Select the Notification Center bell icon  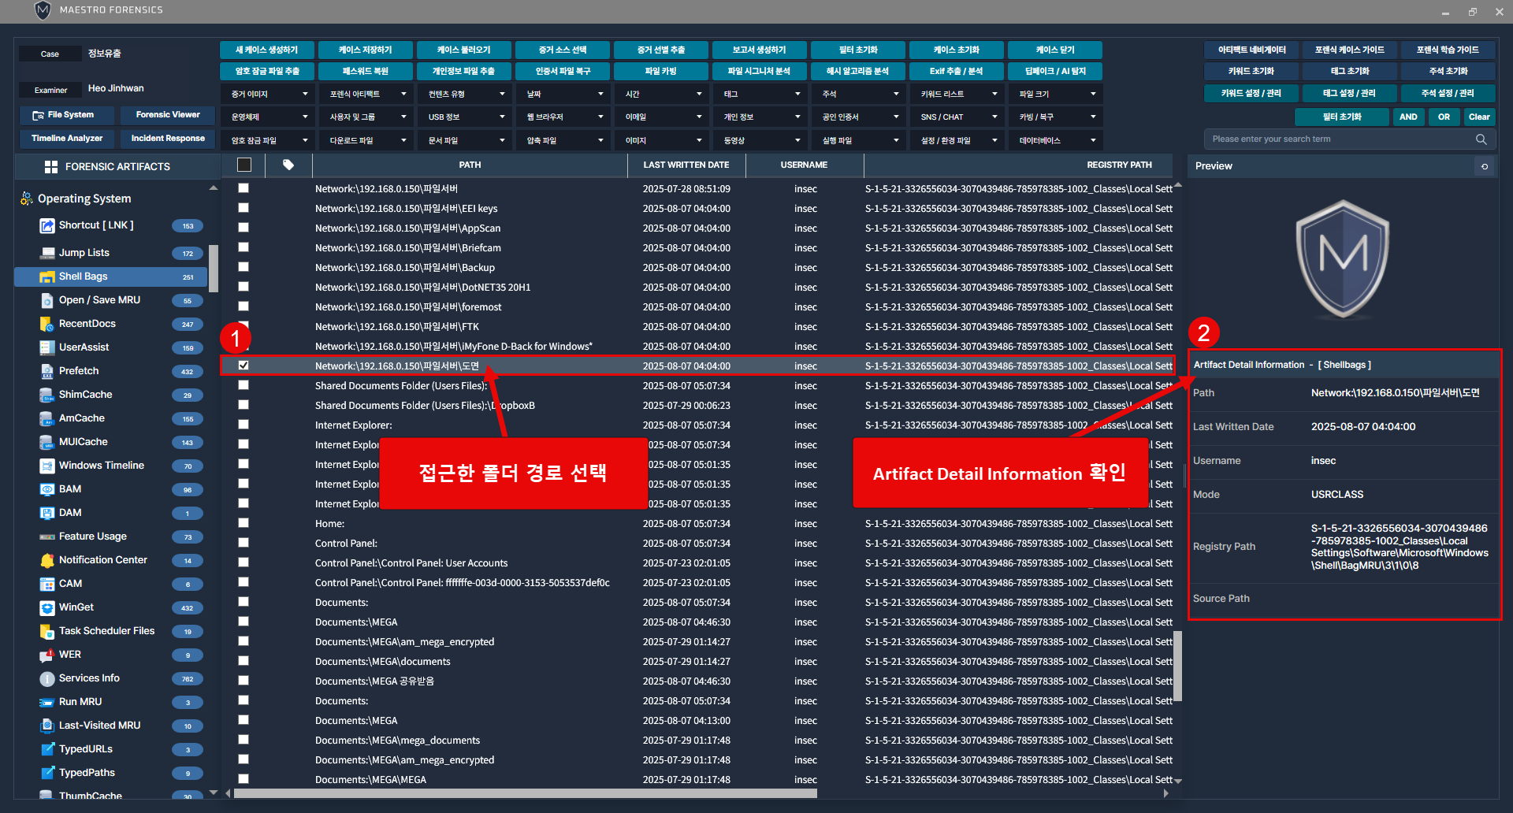46,560
